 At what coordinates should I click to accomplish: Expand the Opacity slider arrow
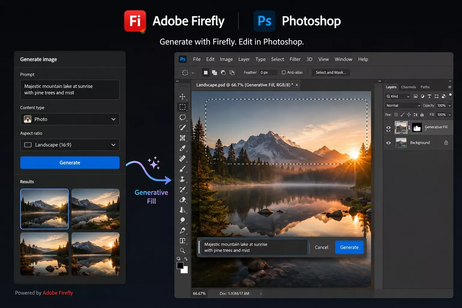coord(450,106)
